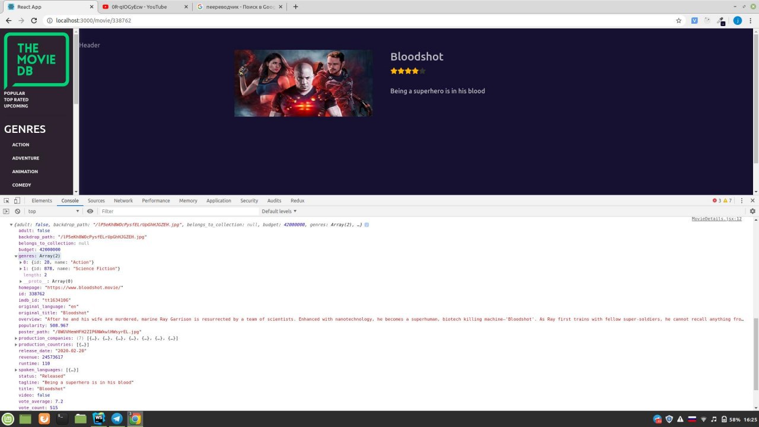
Task: Open Chrome's three-dot main menu
Action: click(751, 20)
